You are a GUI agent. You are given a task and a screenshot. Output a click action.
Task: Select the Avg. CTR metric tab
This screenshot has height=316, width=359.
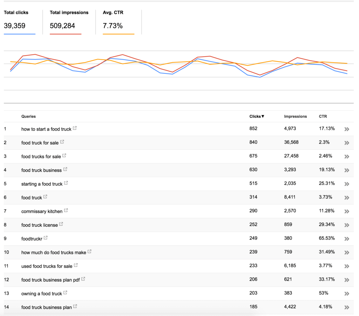(118, 22)
